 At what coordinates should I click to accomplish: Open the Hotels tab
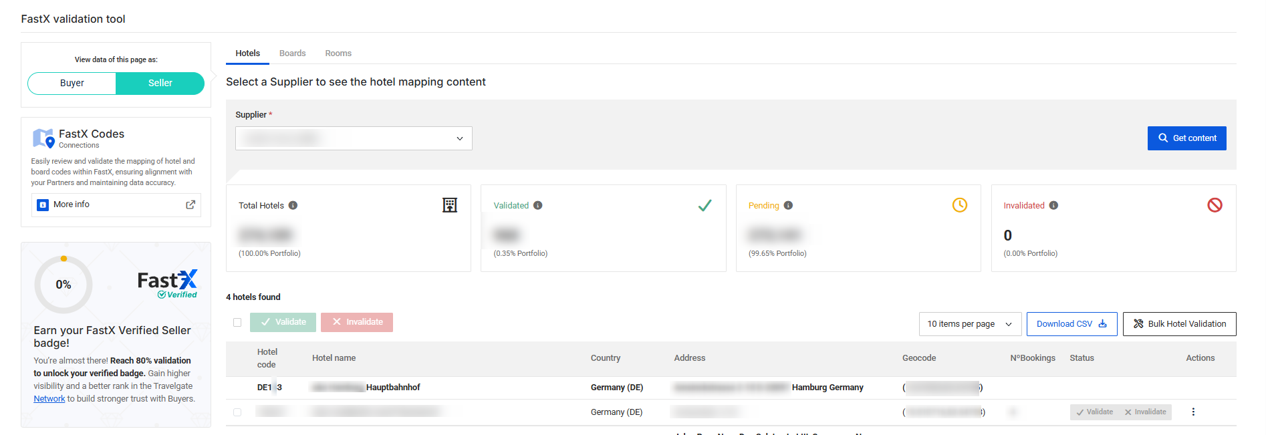click(x=247, y=53)
